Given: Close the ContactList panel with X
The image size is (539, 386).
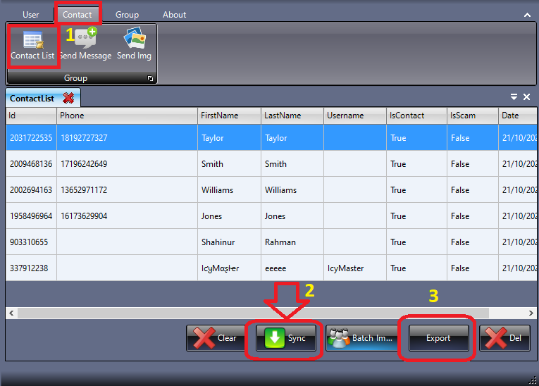Looking at the screenshot, I should coord(526,97).
